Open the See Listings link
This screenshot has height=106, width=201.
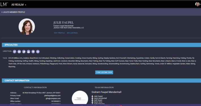click(x=72, y=33)
